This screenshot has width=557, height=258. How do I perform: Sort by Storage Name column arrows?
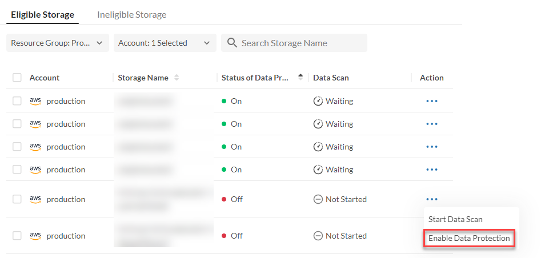pyautogui.click(x=177, y=78)
